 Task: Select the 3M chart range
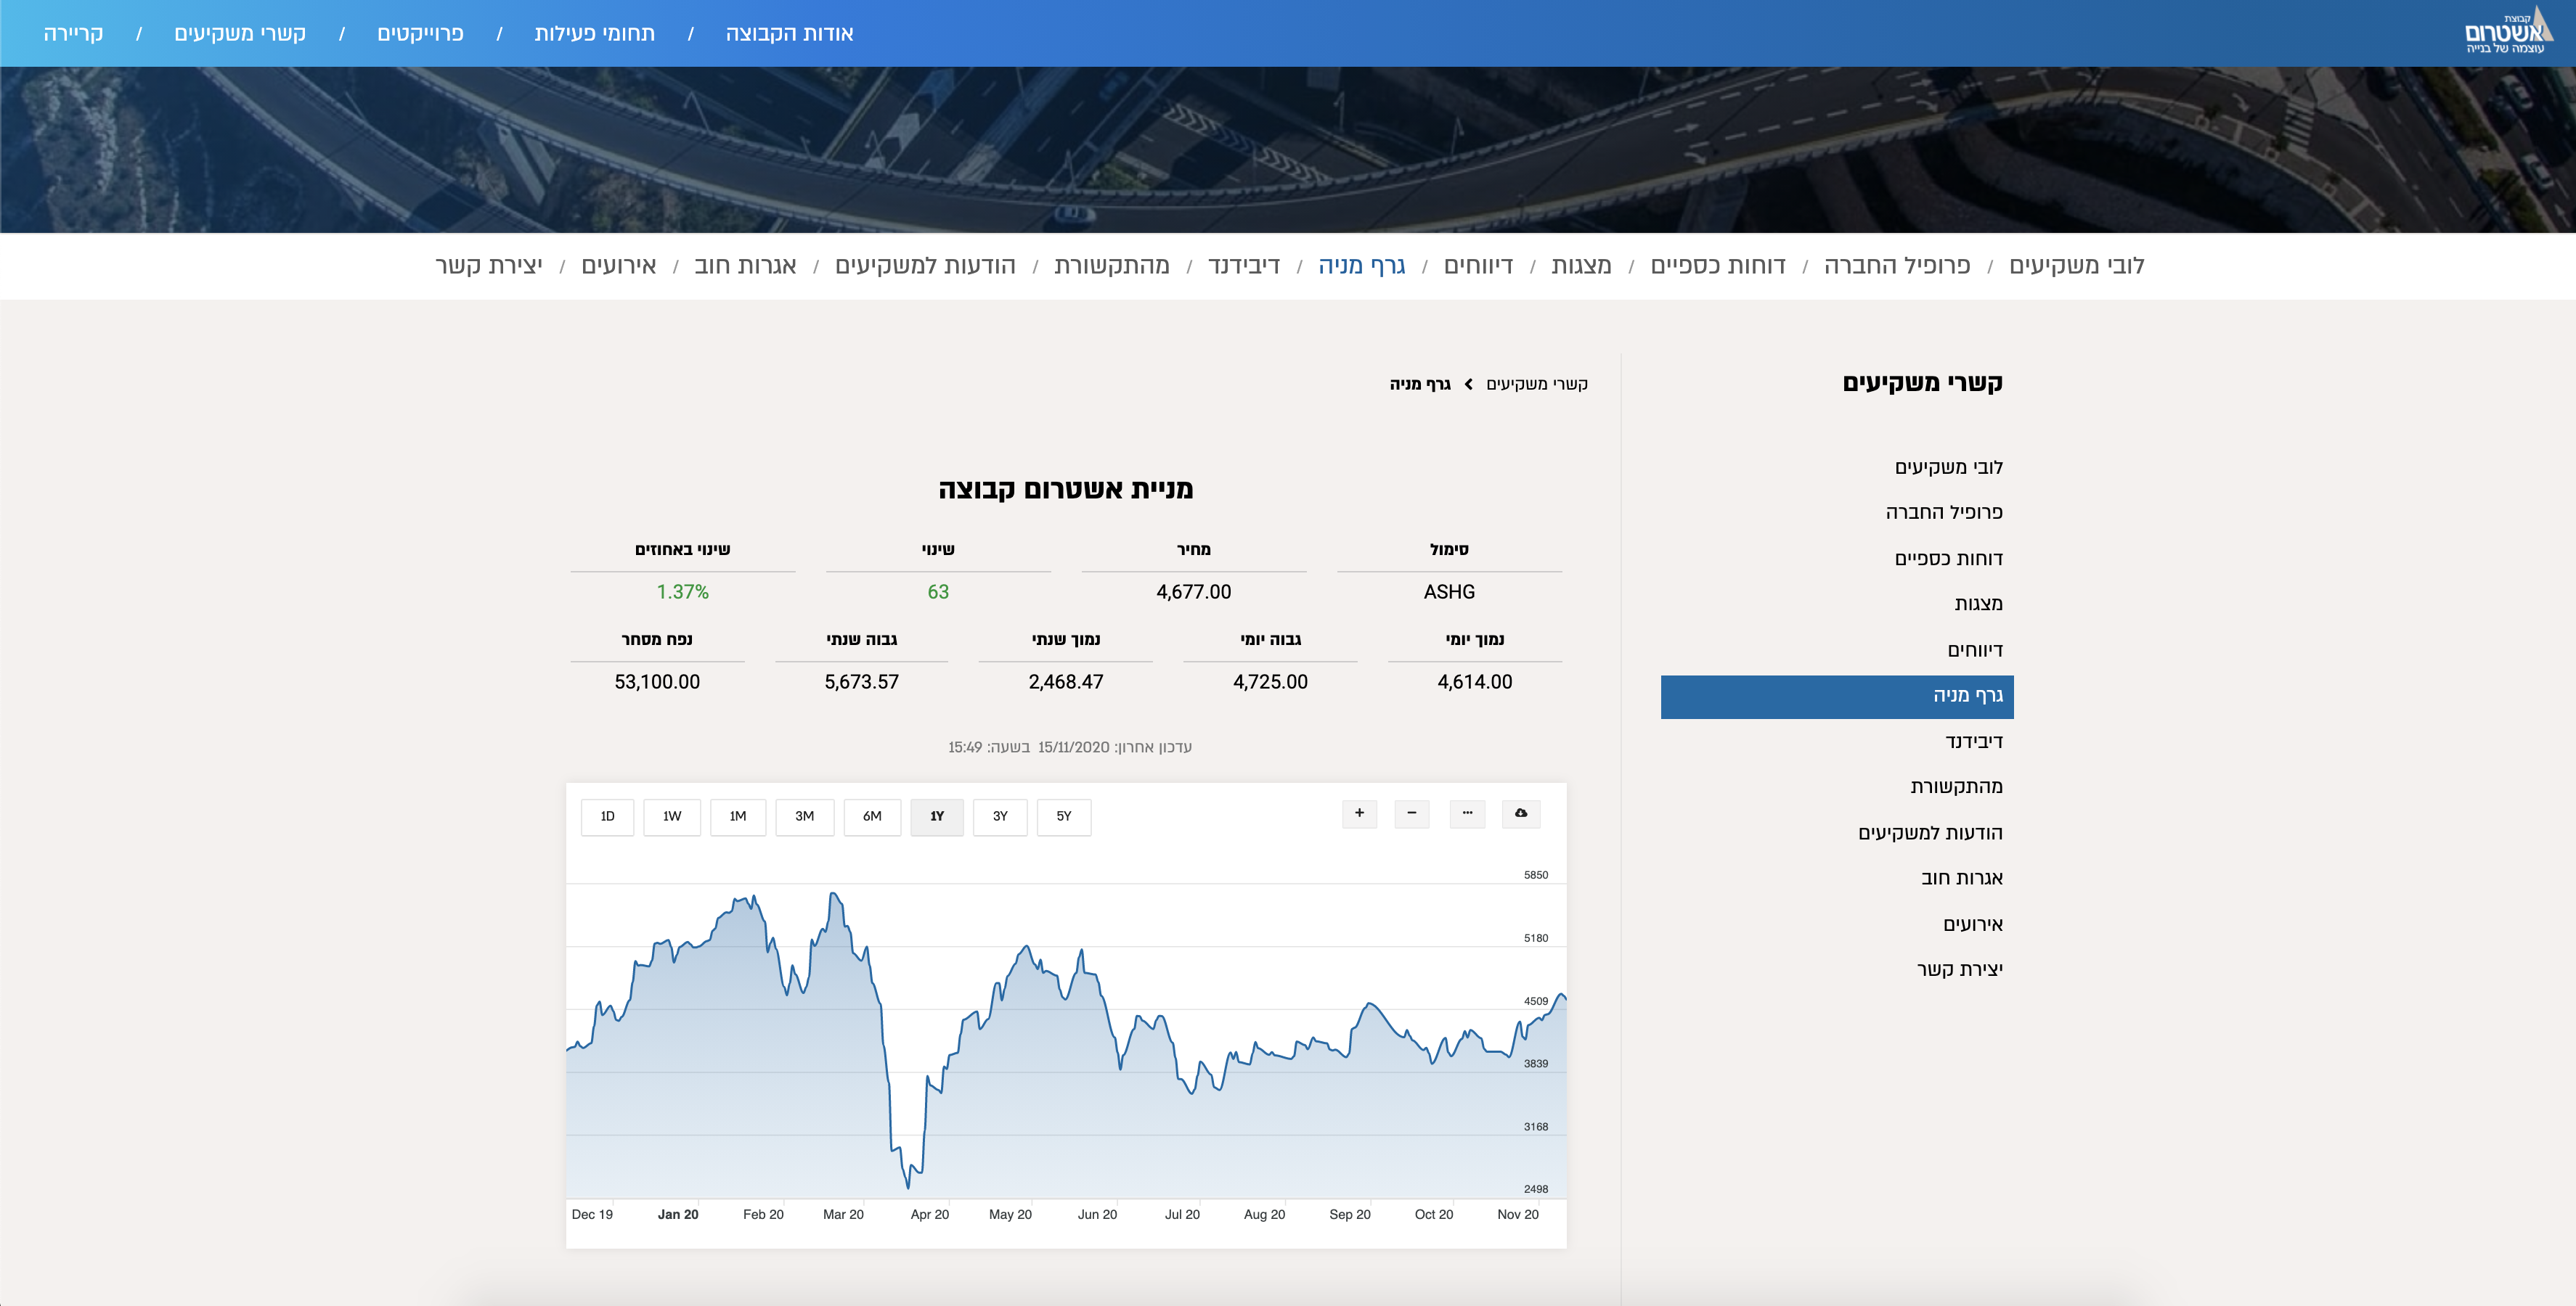pos(805,818)
